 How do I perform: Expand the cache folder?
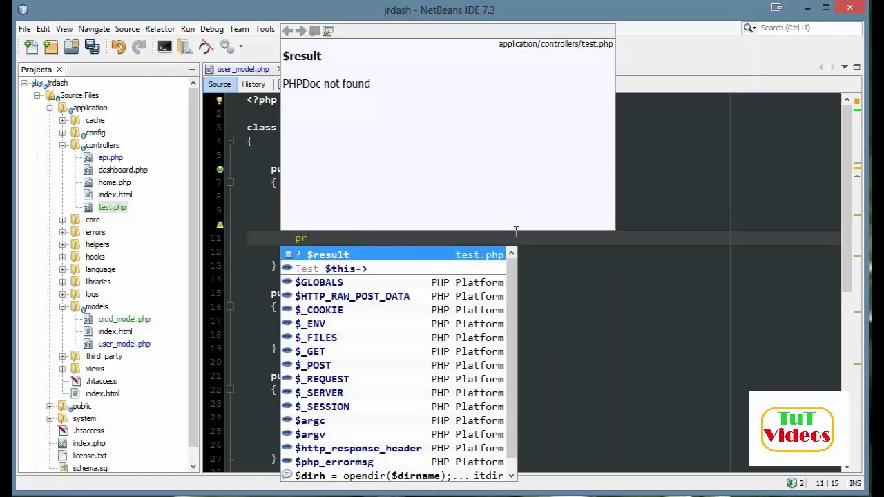[x=62, y=120]
